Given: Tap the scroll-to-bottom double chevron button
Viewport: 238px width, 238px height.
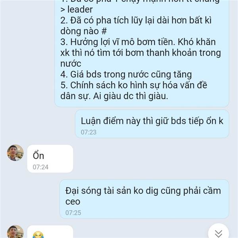Looking at the screenshot, I should point(219,232).
